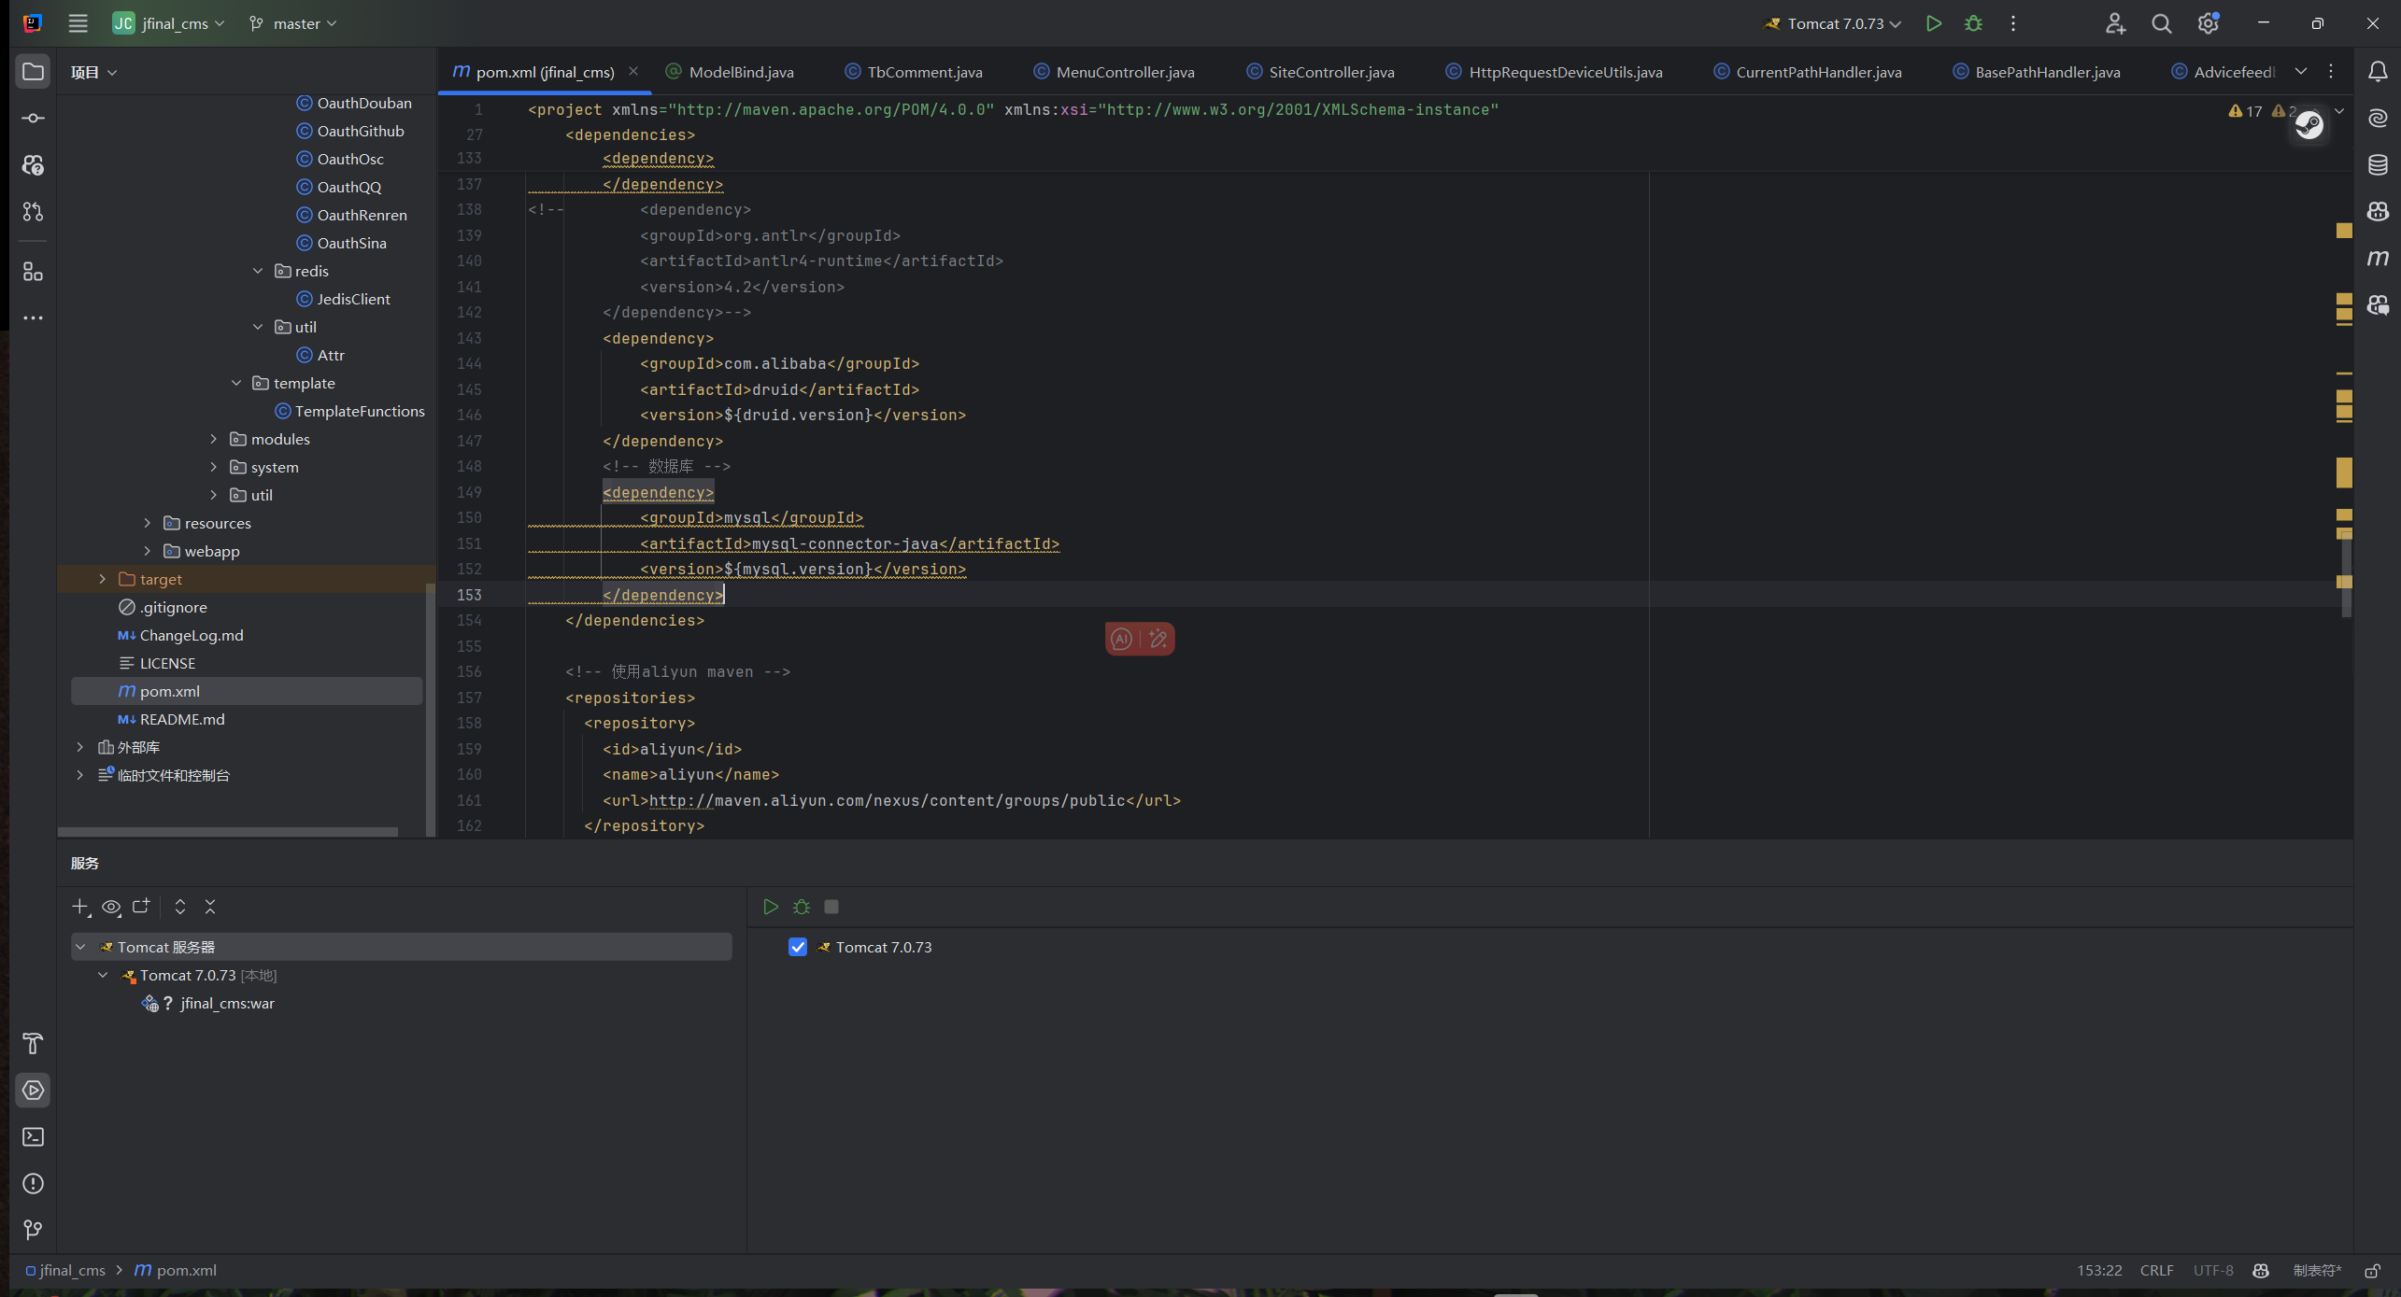This screenshot has height=1297, width=2401.
Task: Open the Maven tool window
Action: point(2378,259)
